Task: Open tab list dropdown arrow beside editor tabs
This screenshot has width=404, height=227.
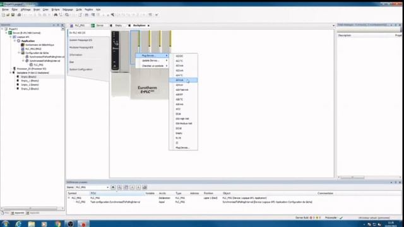Action: [334, 25]
